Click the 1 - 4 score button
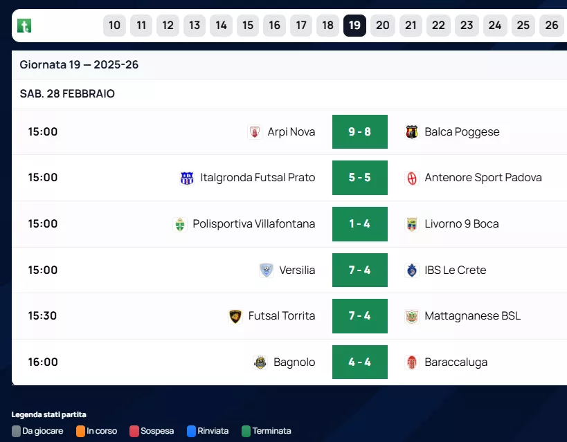 [x=360, y=224]
